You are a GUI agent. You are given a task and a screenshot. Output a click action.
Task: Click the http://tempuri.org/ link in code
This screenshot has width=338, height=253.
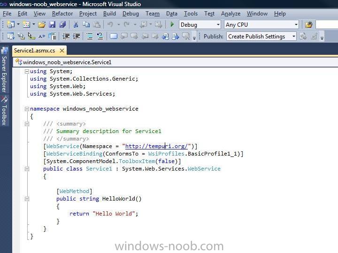[x=156, y=146]
